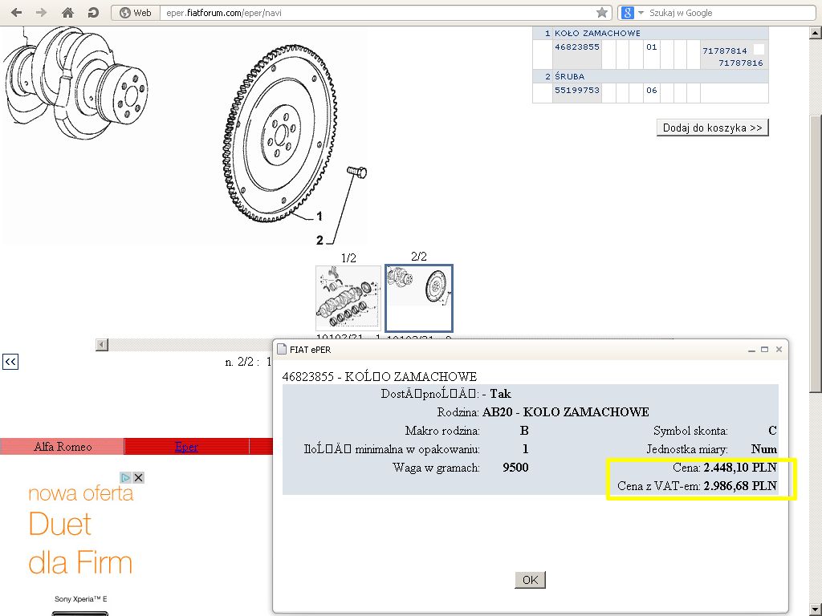Add parts with Dodaj do koszyka button
The height and width of the screenshot is (616, 822).
713,128
